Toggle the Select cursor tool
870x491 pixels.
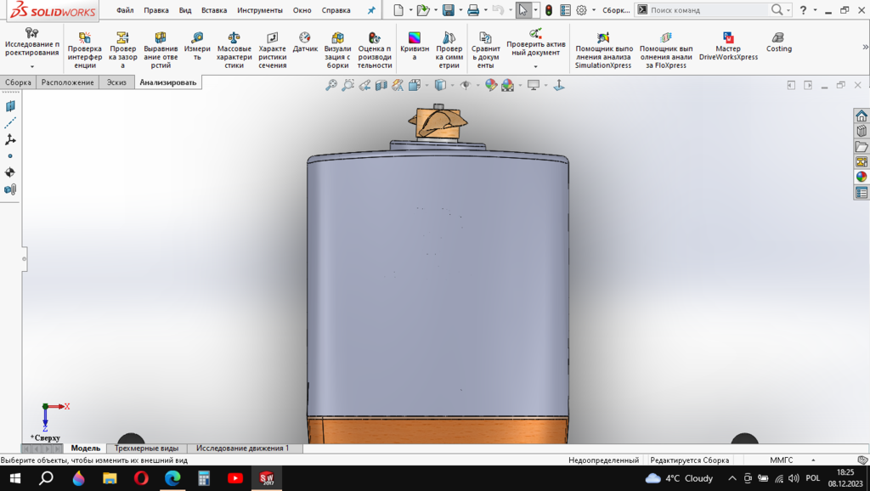[523, 10]
